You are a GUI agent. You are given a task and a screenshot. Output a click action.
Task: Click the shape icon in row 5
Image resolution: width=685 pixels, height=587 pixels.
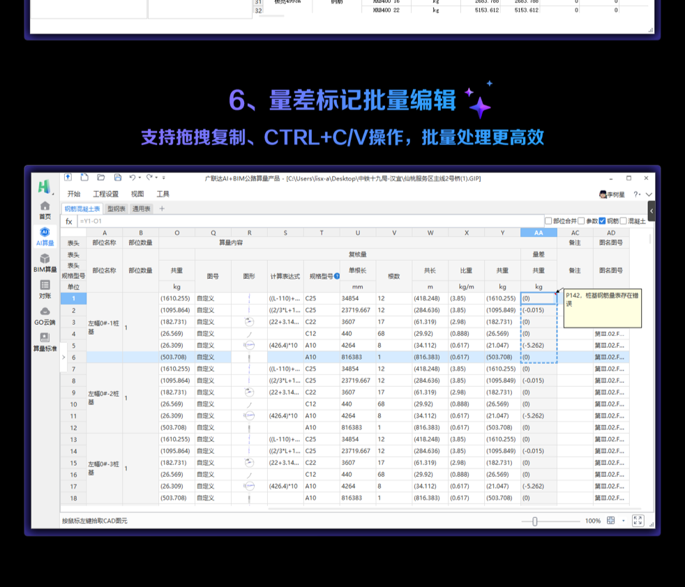[x=249, y=346]
